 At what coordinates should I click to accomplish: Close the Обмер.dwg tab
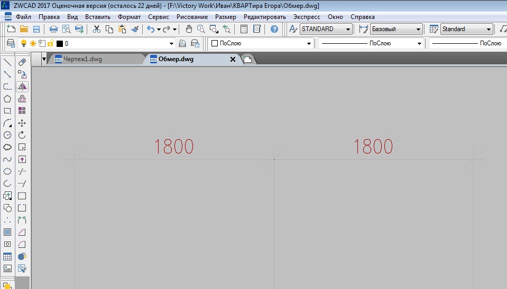233,60
